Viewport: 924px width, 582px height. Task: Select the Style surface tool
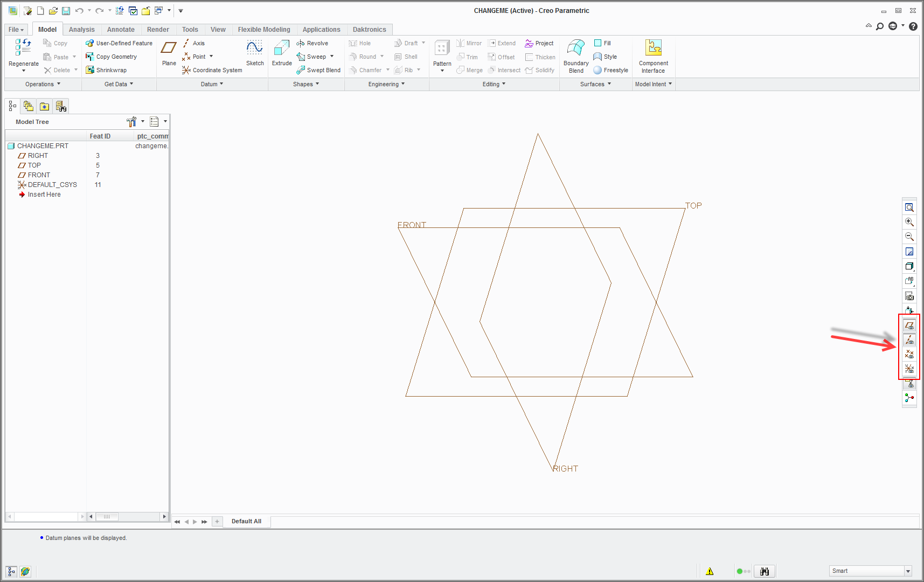[x=605, y=57]
